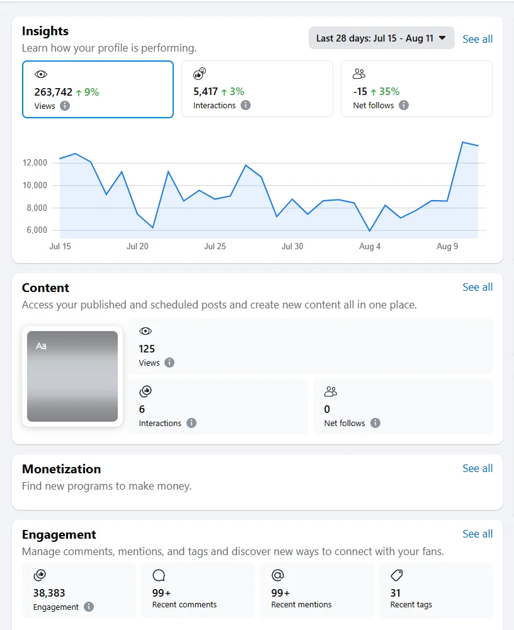The height and width of the screenshot is (630, 514).
Task: Click the 6,000 y-axis label on chart
Action: [x=37, y=230]
